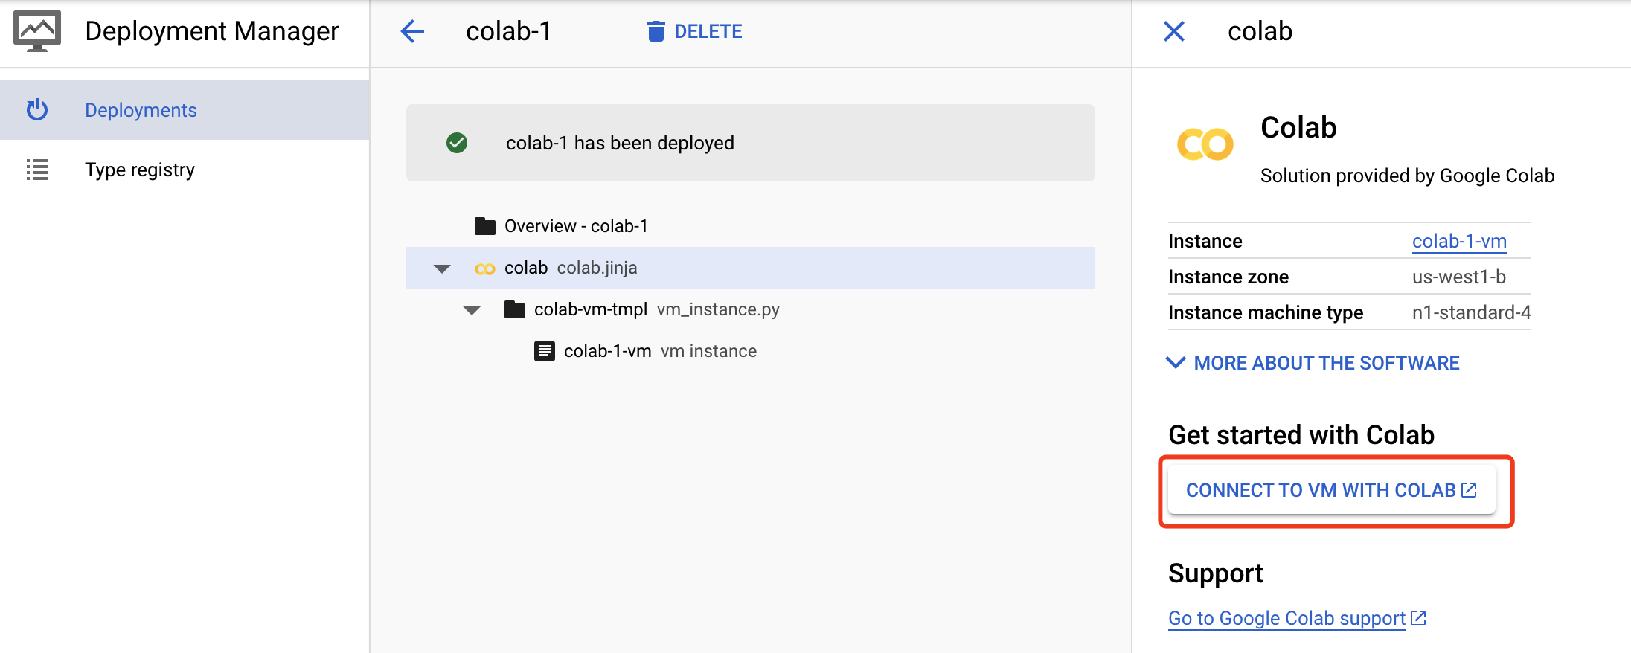Open the colab-1-vm instance link

tap(1458, 241)
